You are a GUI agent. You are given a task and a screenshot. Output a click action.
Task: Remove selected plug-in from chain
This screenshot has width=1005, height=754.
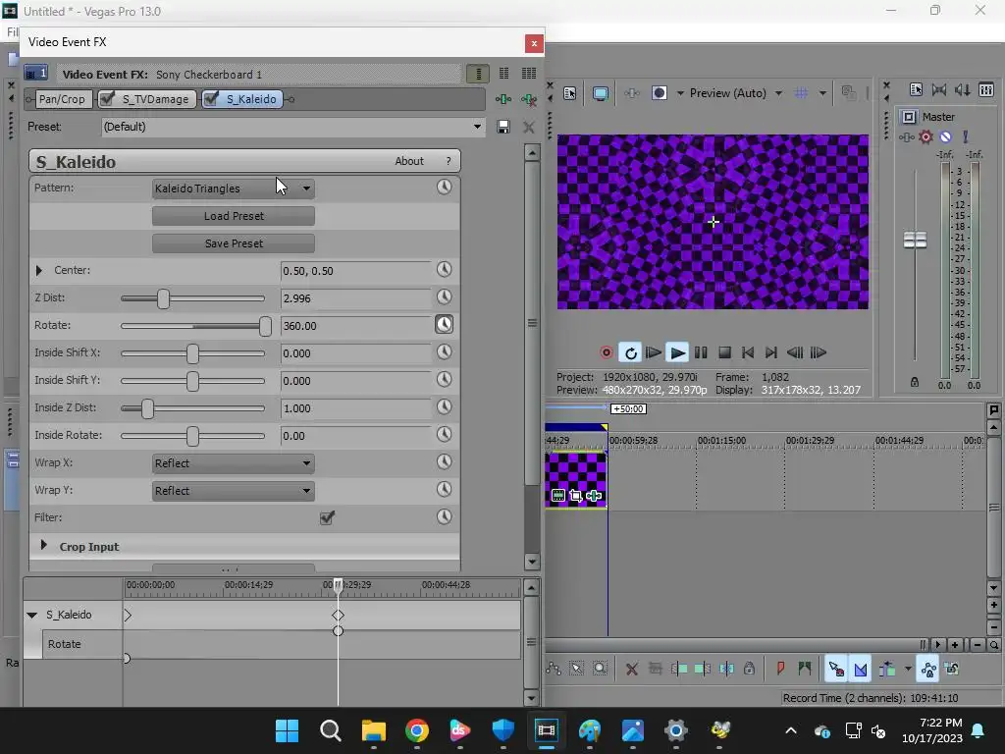click(529, 99)
